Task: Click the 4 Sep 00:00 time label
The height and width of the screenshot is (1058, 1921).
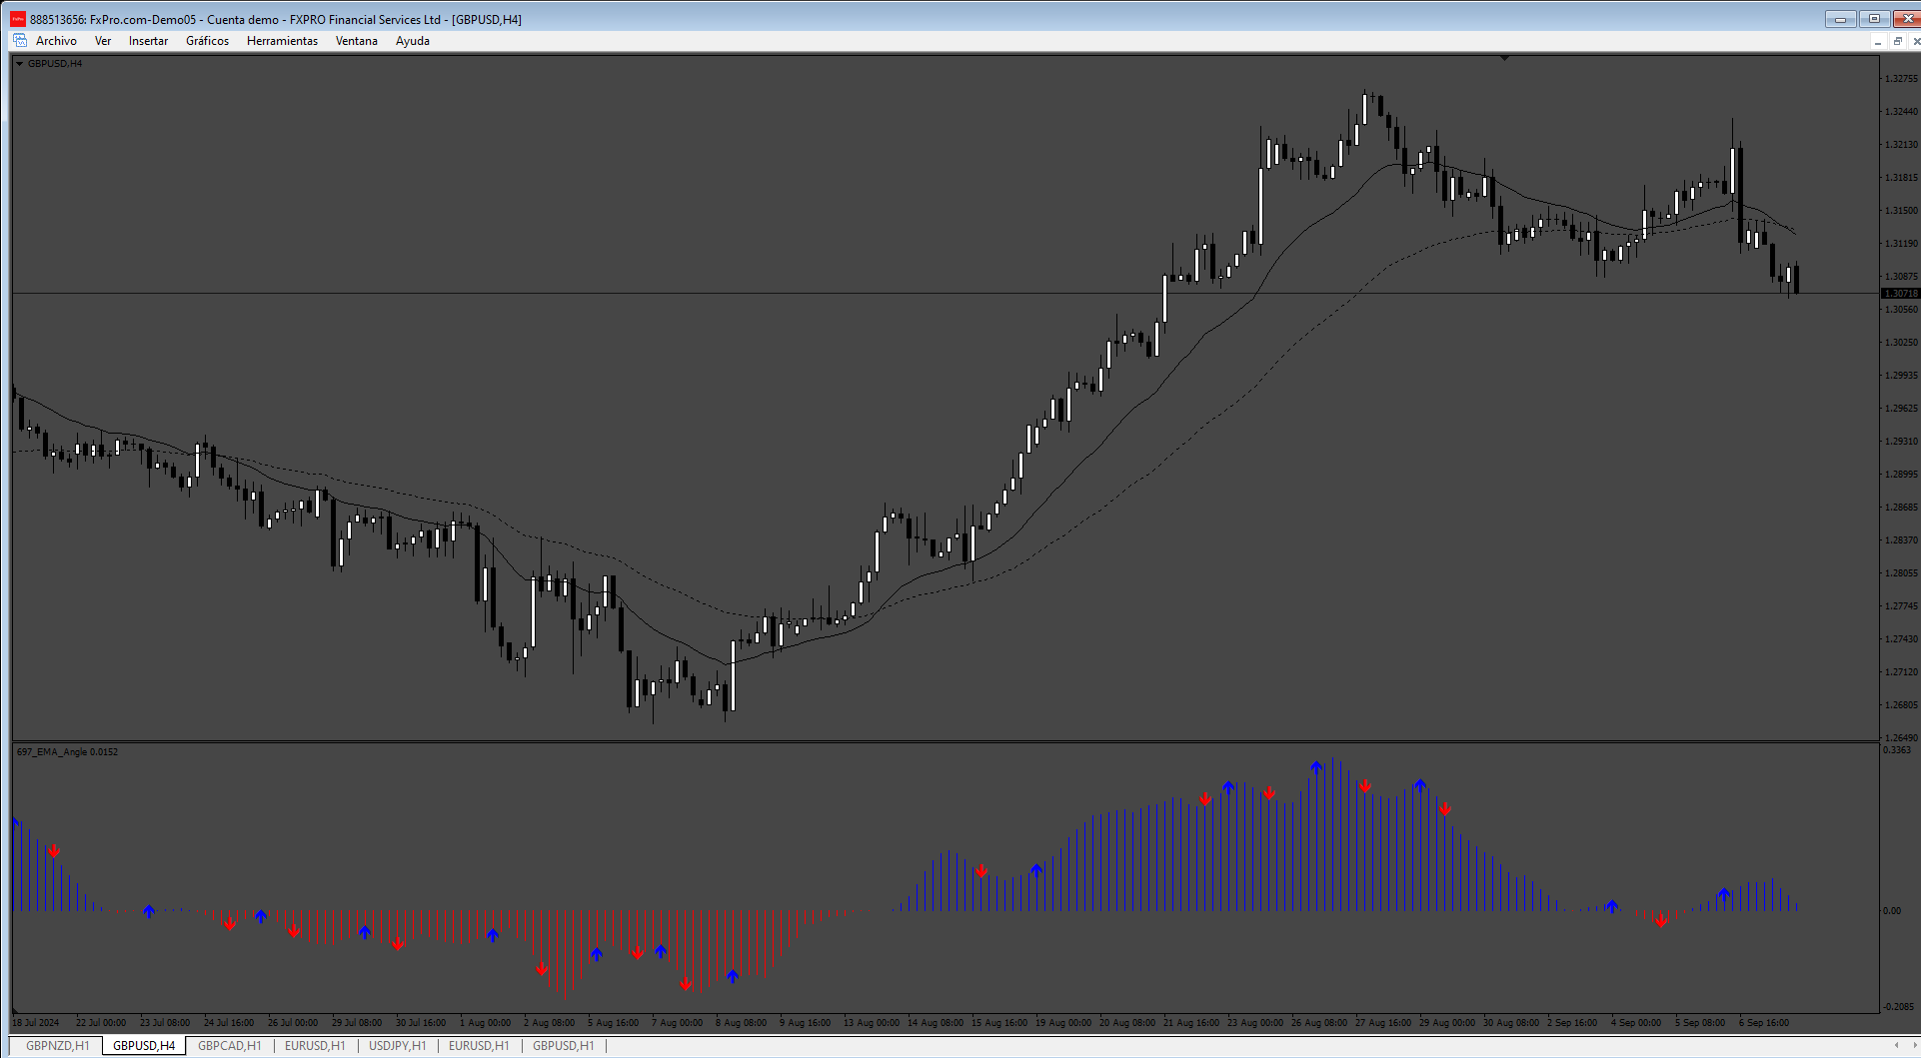Action: tap(1636, 1023)
